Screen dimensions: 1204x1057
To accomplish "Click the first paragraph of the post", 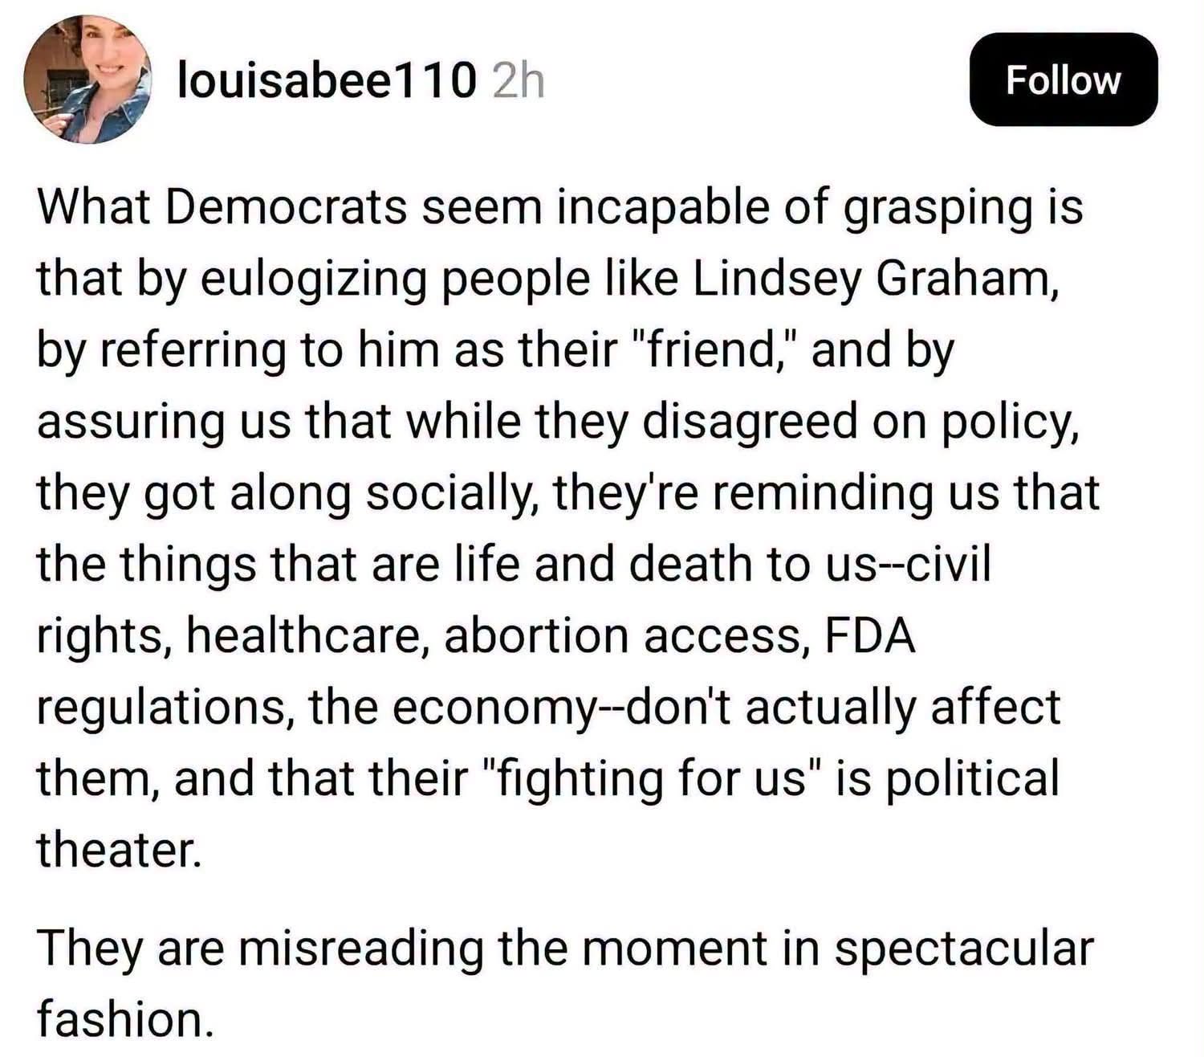I will [568, 528].
